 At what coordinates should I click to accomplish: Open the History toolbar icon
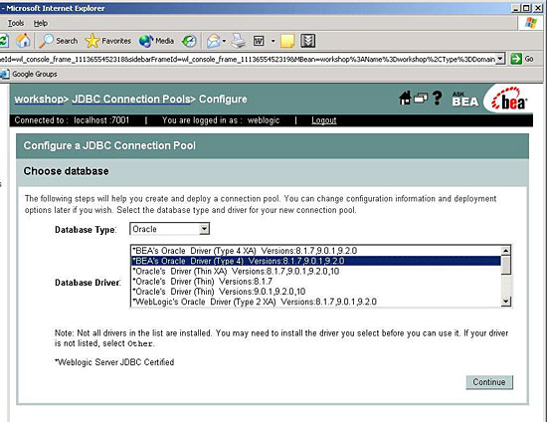tap(189, 41)
